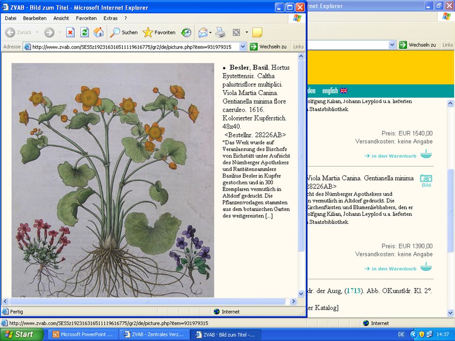The width and height of the screenshot is (455, 341).
Task: Open the Favoriten star button
Action: [159, 32]
